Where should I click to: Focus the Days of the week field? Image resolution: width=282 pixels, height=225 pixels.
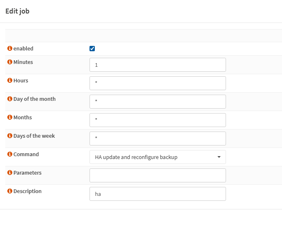click(158, 139)
